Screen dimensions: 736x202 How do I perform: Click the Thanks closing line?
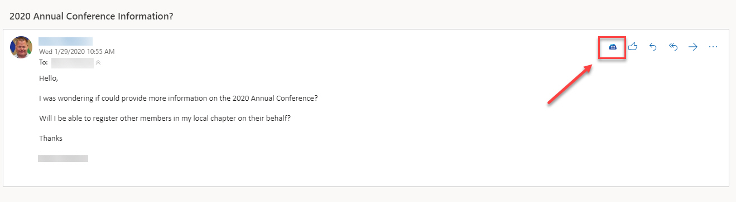click(x=51, y=139)
